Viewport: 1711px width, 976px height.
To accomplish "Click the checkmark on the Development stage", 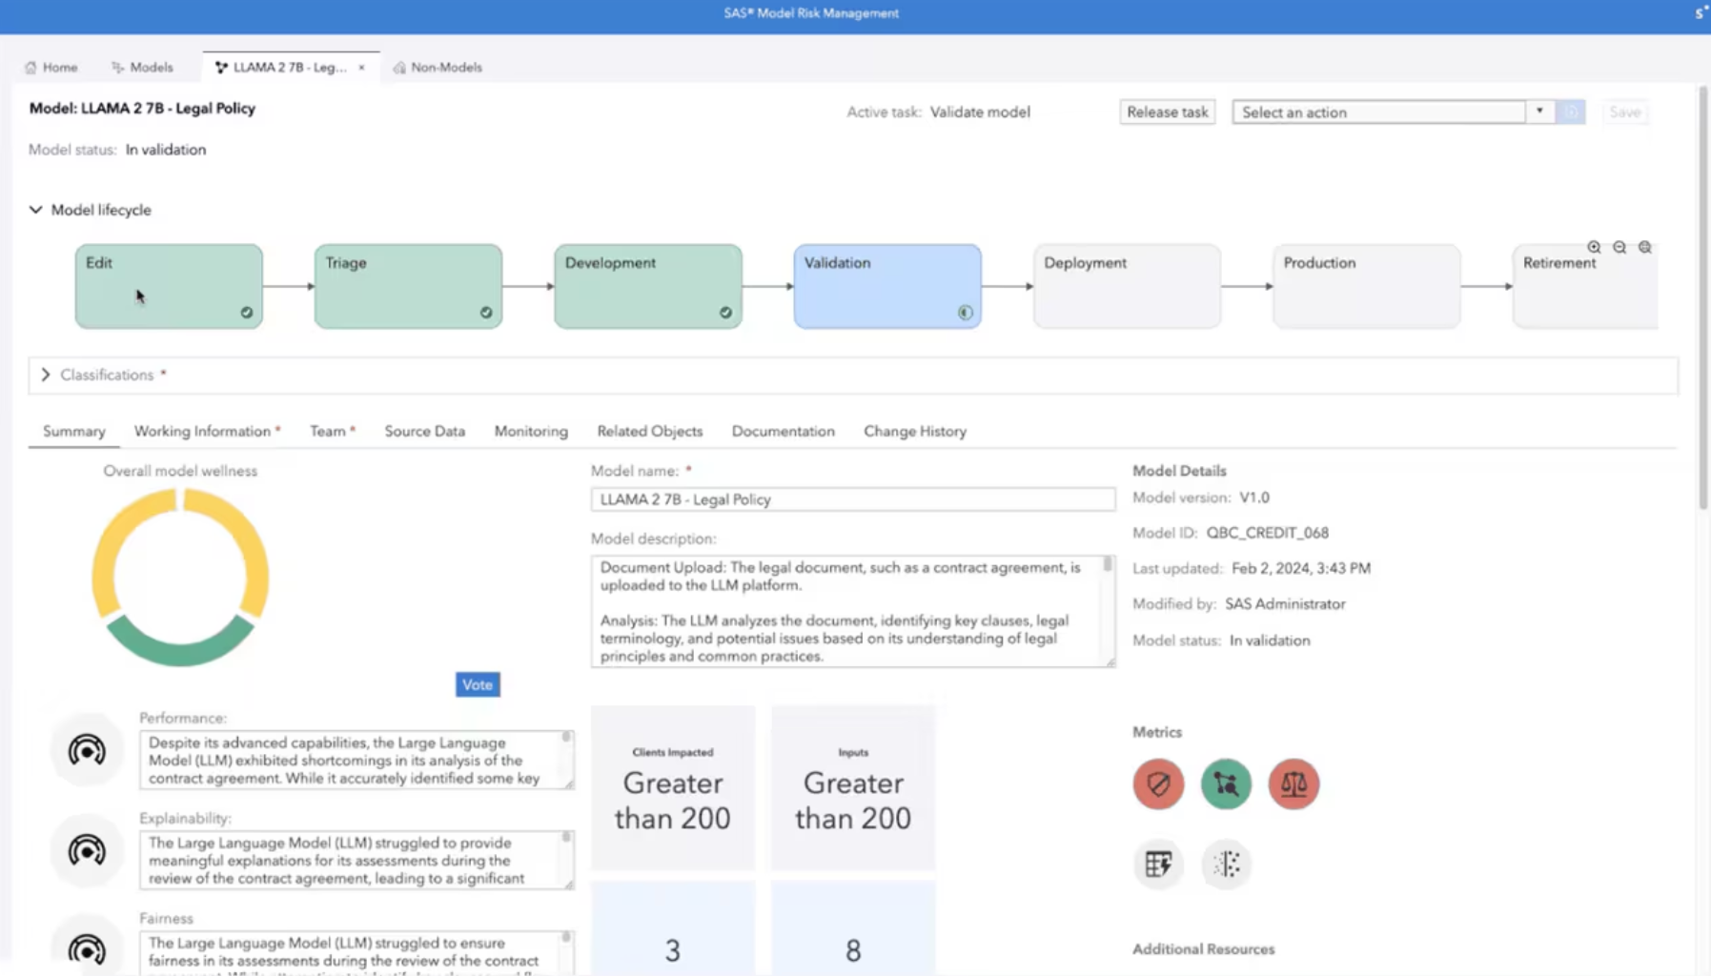I will (x=725, y=313).
